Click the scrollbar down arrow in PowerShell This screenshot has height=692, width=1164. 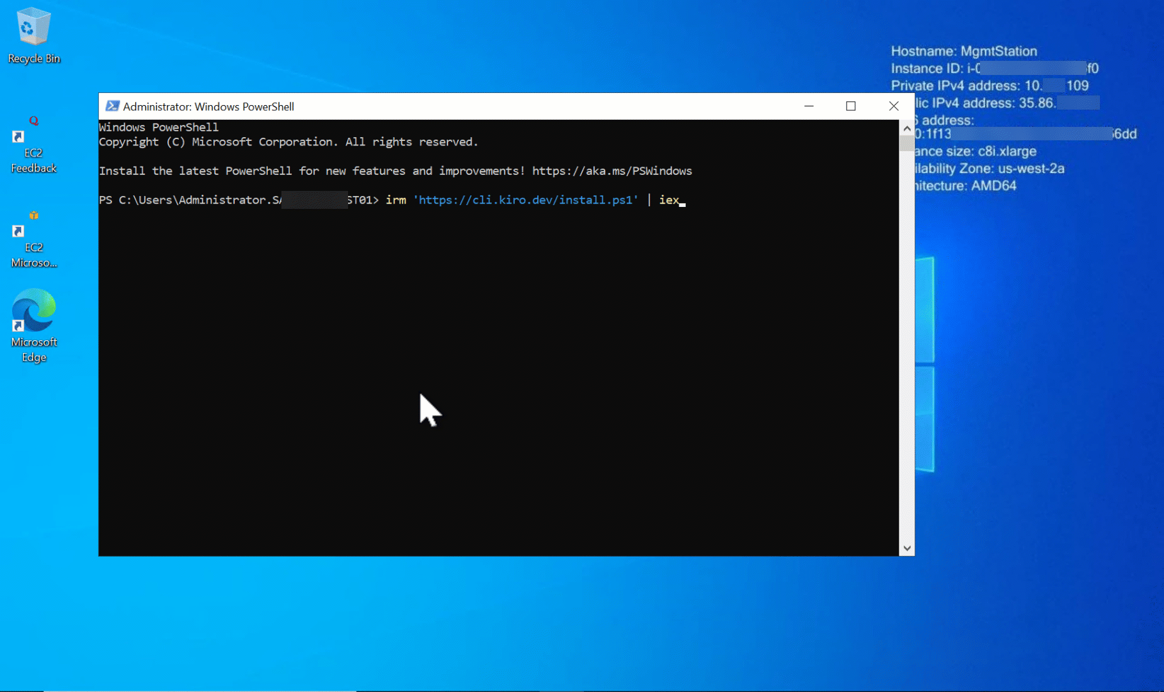coord(906,548)
